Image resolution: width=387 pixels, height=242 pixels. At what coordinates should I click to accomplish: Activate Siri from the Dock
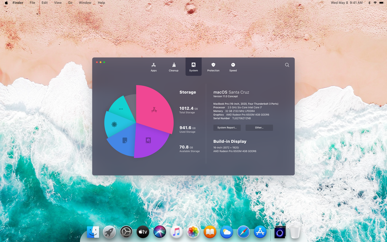[x=160, y=232]
